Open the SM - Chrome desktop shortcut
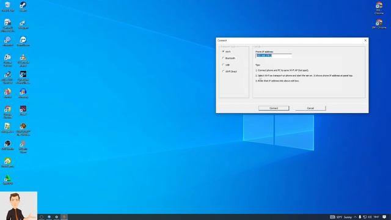 pos(379,24)
